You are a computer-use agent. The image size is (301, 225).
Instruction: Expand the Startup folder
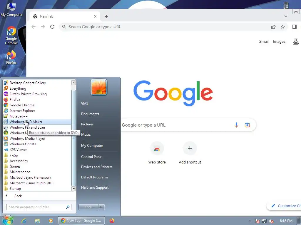(37, 188)
